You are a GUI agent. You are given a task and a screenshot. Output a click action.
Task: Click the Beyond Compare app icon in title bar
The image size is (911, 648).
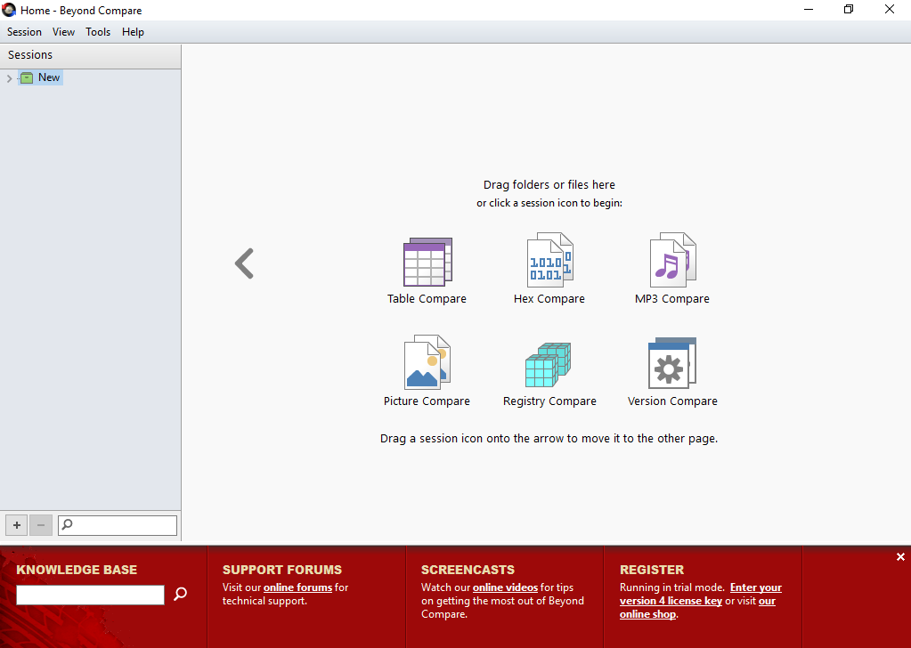9,10
